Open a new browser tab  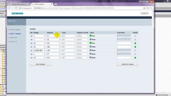56,4
